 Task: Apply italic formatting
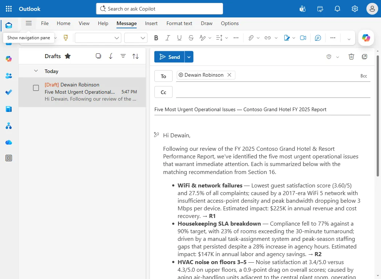[x=168, y=38]
